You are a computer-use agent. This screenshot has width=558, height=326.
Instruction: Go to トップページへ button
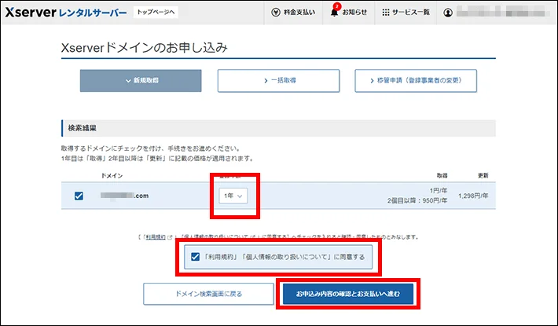(x=156, y=12)
